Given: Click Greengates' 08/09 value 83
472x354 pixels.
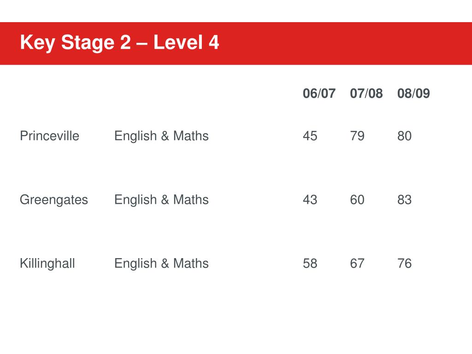Looking at the screenshot, I should (x=404, y=200).
